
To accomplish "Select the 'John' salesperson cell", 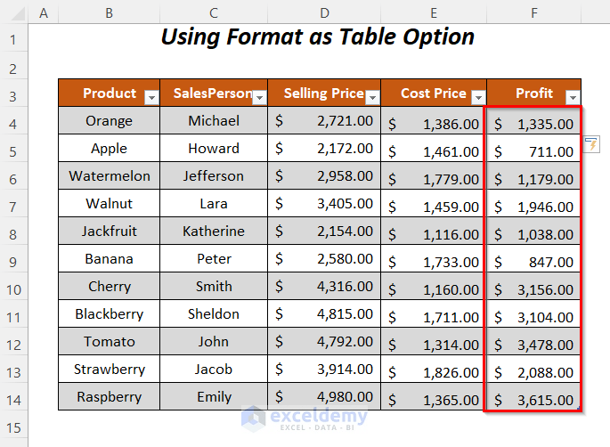I will 214,342.
